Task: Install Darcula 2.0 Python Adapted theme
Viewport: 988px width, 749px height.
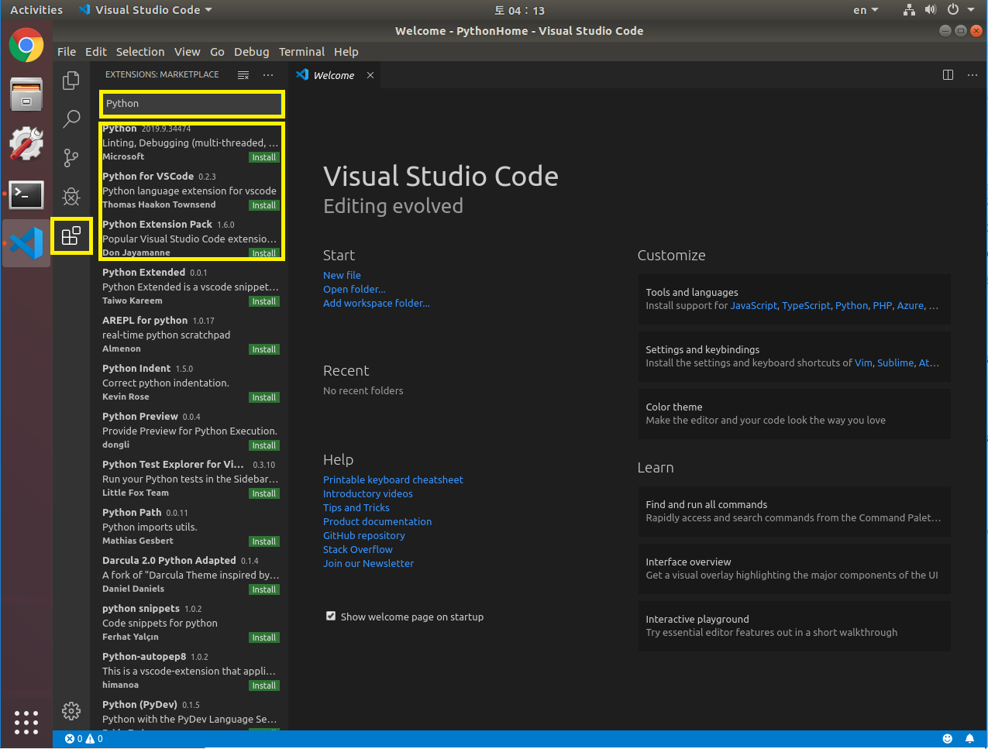Action: pyautogui.click(x=264, y=589)
